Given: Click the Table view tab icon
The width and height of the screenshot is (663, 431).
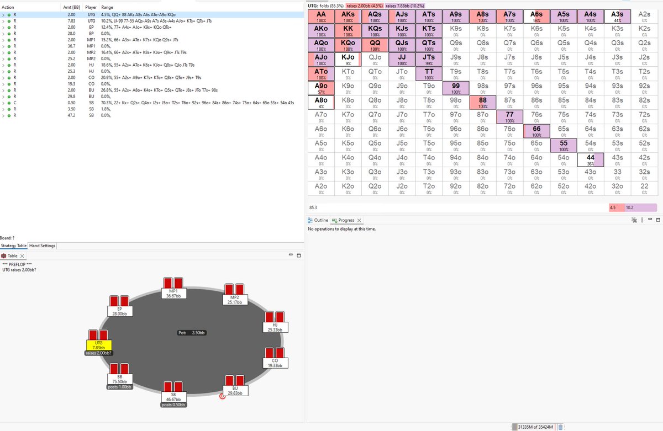Looking at the screenshot, I should (x=3, y=256).
